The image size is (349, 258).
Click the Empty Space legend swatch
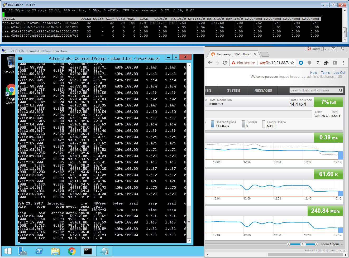(264, 124)
